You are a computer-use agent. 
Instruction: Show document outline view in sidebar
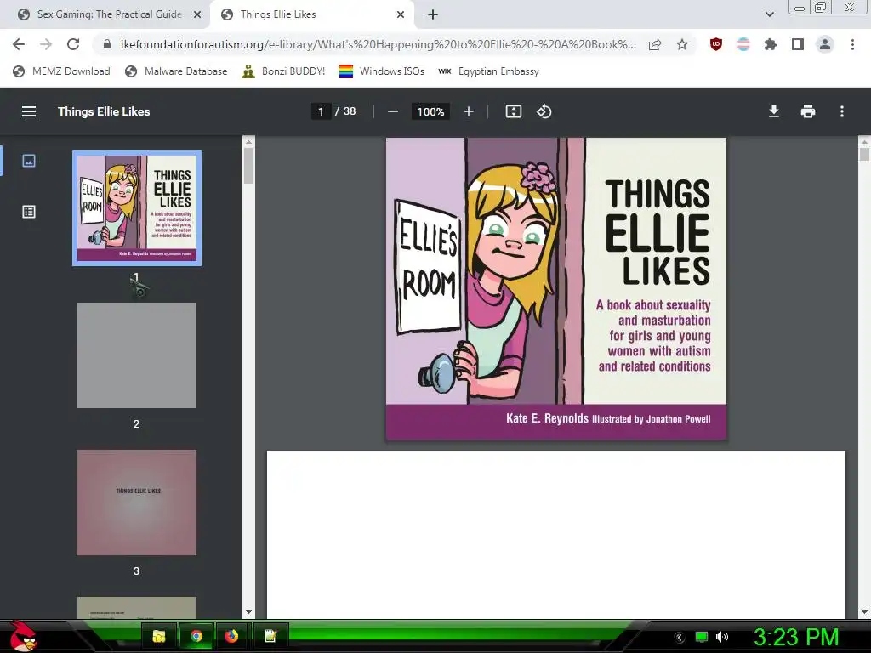pyautogui.click(x=29, y=212)
